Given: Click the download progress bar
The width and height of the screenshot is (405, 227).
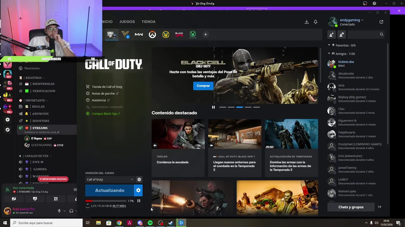Looking at the screenshot, I should click(105, 201).
